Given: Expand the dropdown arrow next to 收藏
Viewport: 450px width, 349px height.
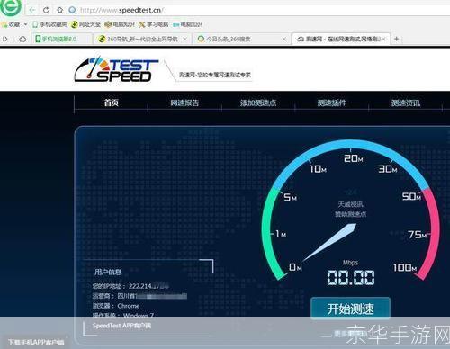Looking at the screenshot, I should 25,24.
